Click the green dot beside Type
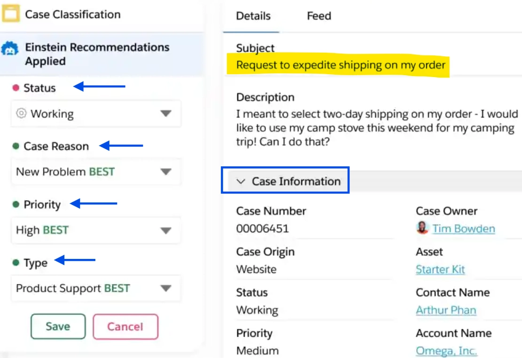Screen dimensions: 522x358 (16, 263)
